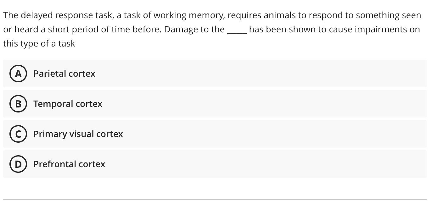Click the circled letter D badge
The height and width of the screenshot is (203, 433).
[18, 164]
